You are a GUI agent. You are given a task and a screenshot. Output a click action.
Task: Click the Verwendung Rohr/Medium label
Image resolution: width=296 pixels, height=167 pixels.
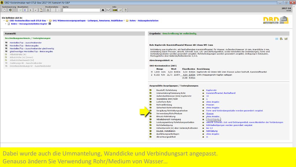pyautogui.click(x=169, y=114)
